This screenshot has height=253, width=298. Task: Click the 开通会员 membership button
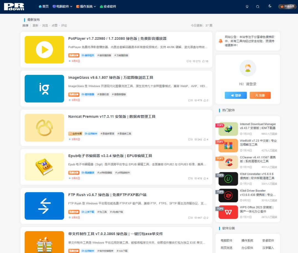pyautogui.click(x=287, y=6)
